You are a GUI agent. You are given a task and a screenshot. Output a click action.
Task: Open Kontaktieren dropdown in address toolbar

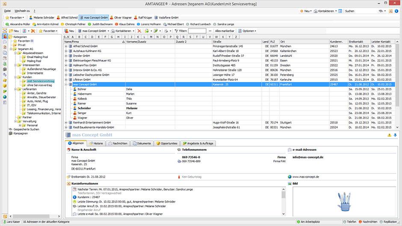123,31
